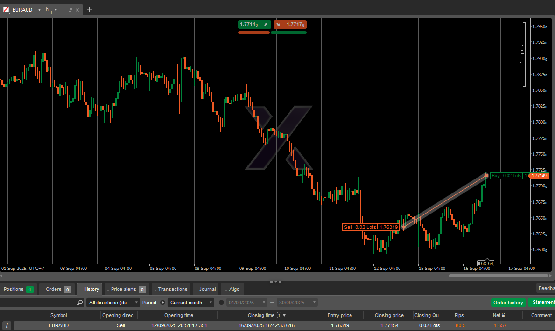Open the All directions filter dropdown
This screenshot has height=331, width=555.
(113, 303)
